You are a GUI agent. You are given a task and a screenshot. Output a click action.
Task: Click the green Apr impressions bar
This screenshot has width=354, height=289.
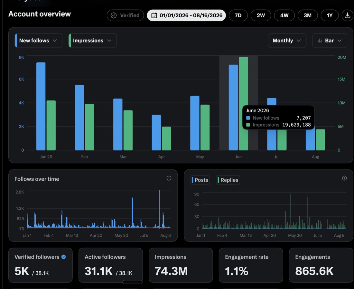coord(167,139)
